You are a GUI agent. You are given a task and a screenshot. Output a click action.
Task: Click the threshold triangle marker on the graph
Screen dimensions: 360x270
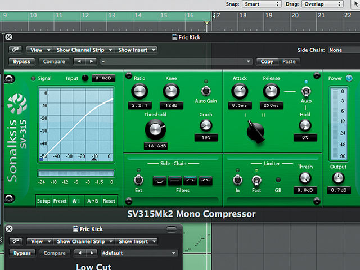pyautogui.click(x=94, y=159)
